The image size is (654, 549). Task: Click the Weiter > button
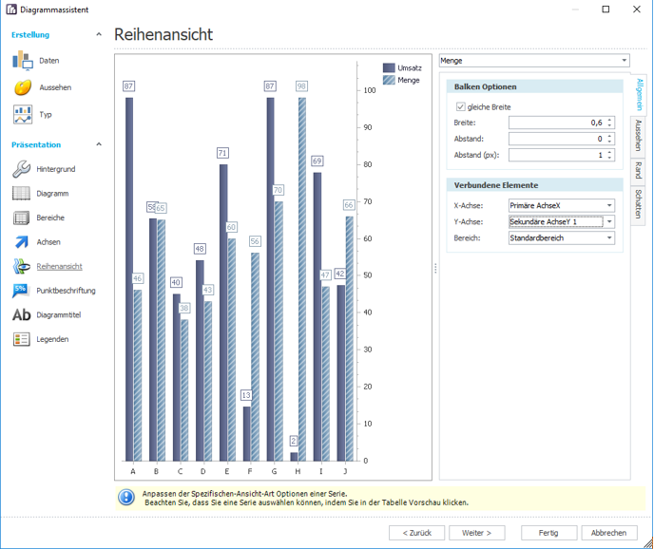point(477,533)
